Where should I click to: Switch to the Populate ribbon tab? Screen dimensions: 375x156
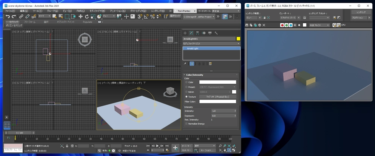(x=88, y=22)
